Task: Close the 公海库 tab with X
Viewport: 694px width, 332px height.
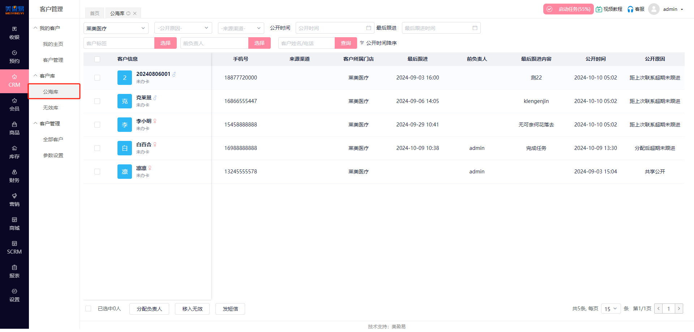Action: pos(135,13)
